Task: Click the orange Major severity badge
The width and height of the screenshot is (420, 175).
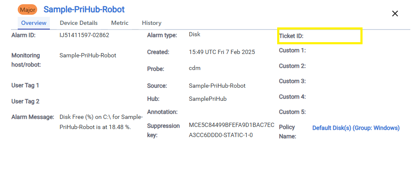Action: click(28, 10)
